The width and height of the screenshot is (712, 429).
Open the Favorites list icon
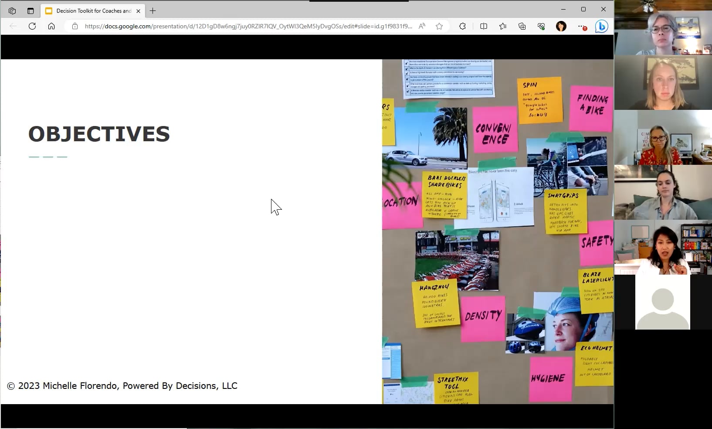(x=503, y=26)
